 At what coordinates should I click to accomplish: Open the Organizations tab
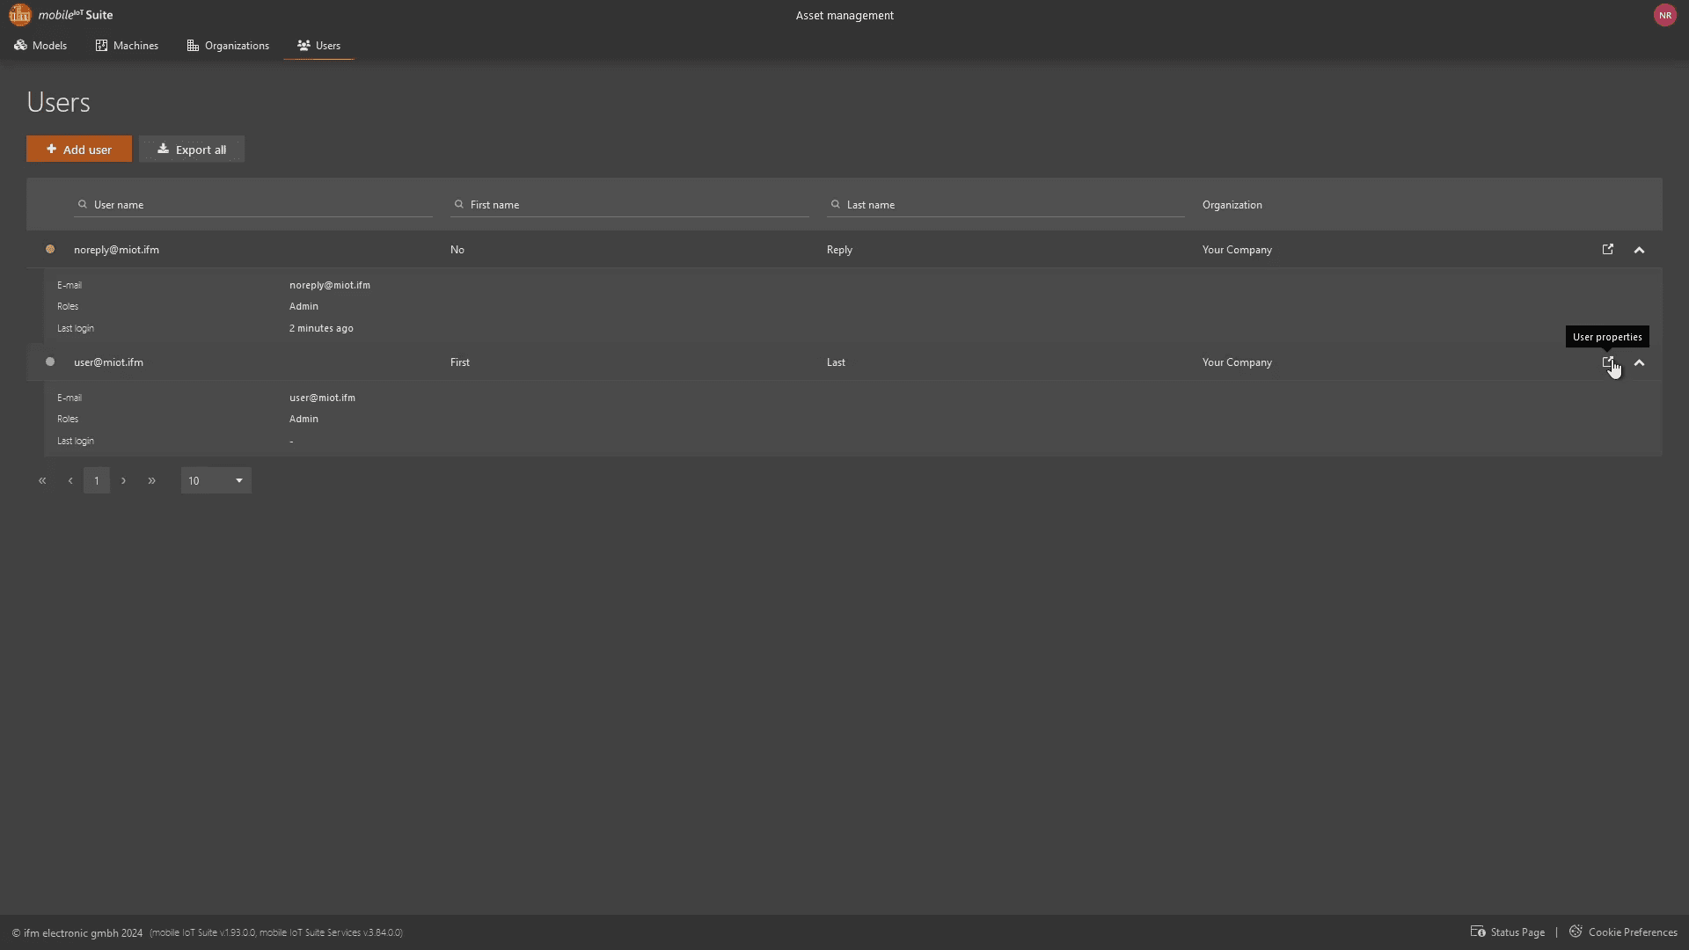point(228,46)
